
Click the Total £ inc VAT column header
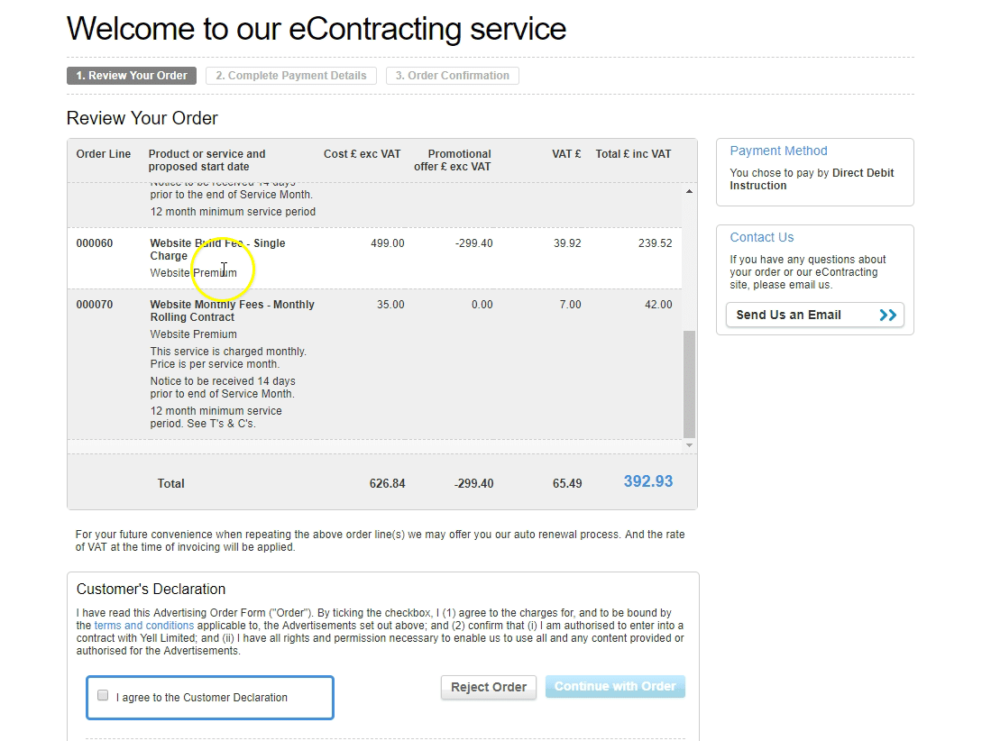pos(633,154)
